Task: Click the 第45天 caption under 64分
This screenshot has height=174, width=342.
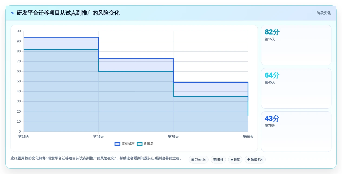Action: (x=270, y=82)
